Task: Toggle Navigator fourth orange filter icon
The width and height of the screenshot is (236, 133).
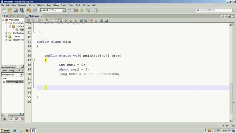Action: (x=22, y=119)
